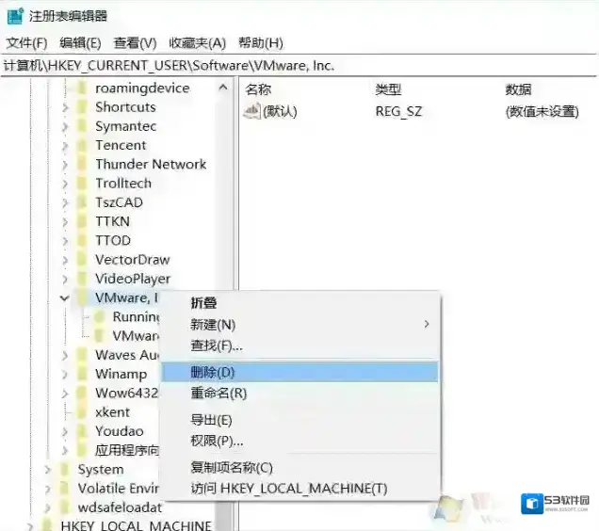Expand the Symantec registry key
This screenshot has width=599, height=531.
(x=65, y=126)
